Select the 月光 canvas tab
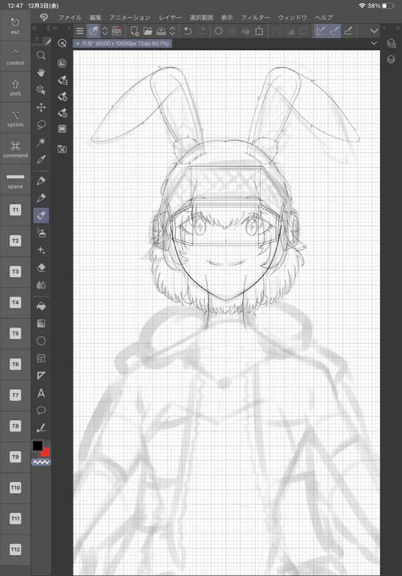 (122, 43)
